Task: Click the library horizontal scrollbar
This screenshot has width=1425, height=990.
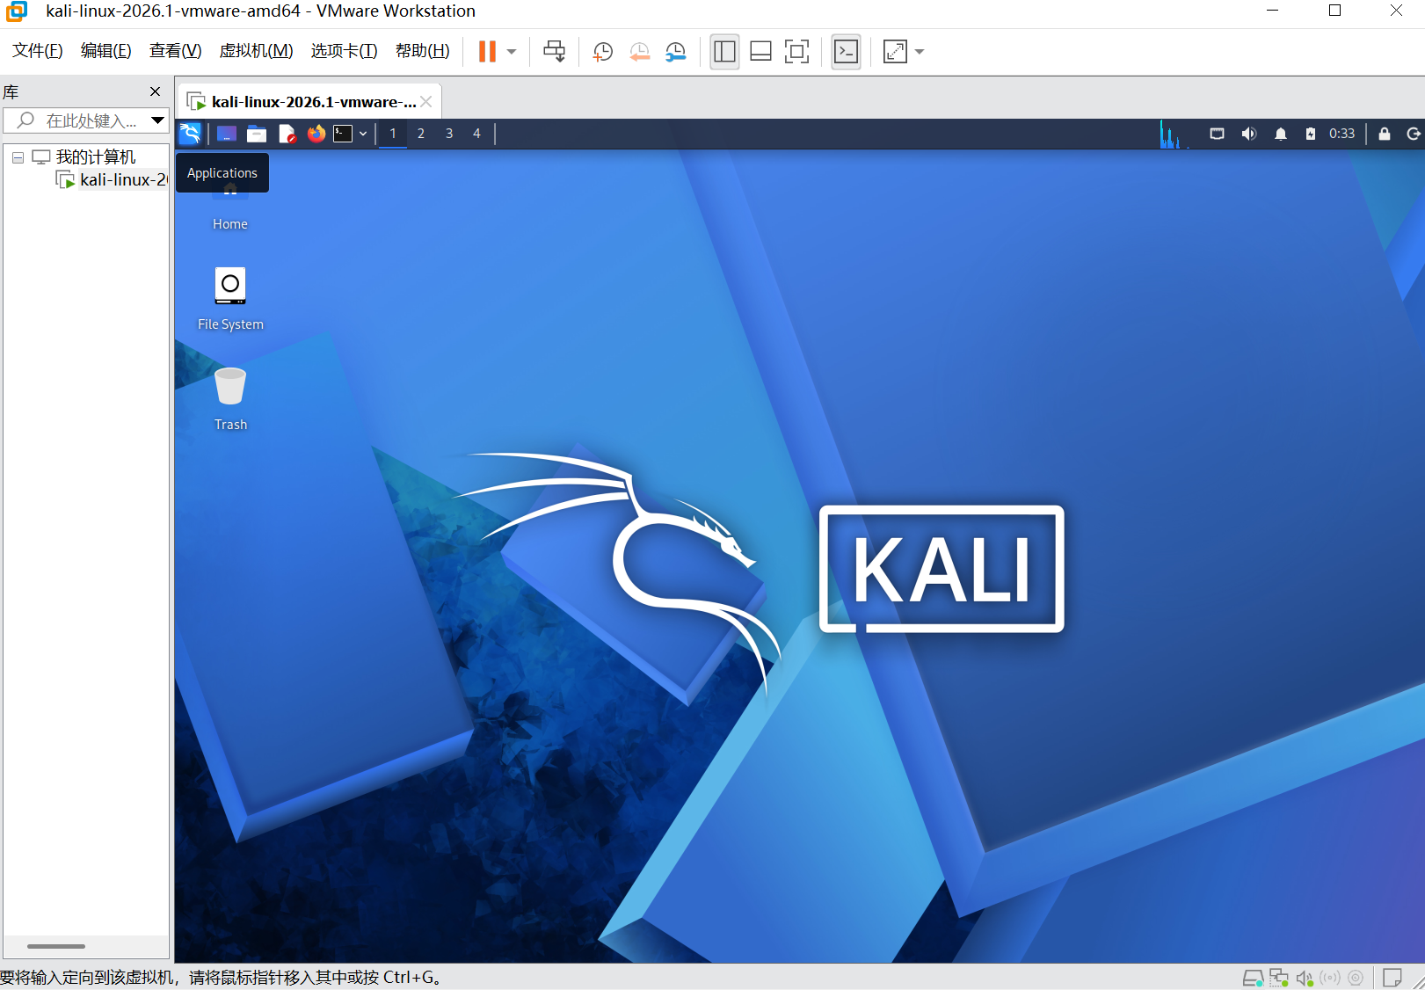Action: (x=56, y=946)
